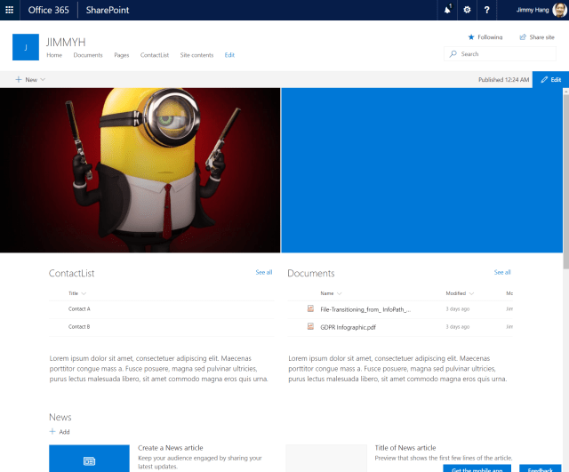Click PDF icon for File-Transitioning document
569x472 pixels.
pos(310,308)
